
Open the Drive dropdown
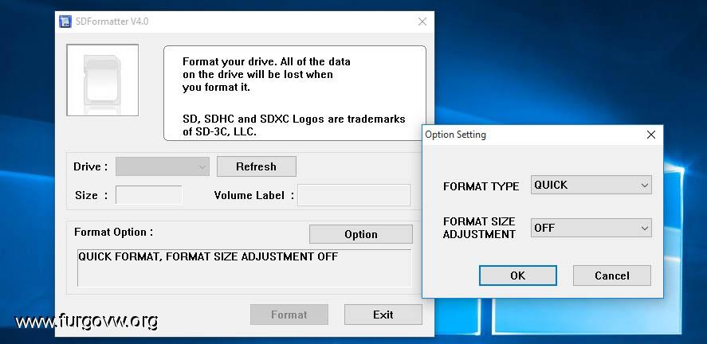[x=163, y=166]
